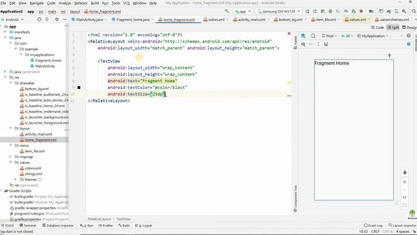
Task: Expand the mipmap folder
Action: coord(10,157)
